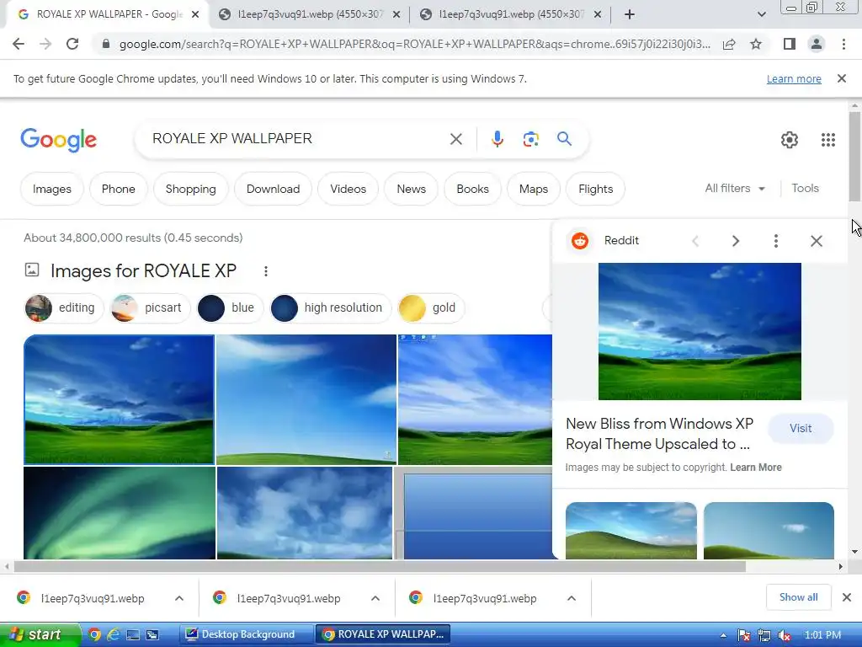Image resolution: width=862 pixels, height=647 pixels.
Task: Open Chrome side panel
Action: [790, 44]
